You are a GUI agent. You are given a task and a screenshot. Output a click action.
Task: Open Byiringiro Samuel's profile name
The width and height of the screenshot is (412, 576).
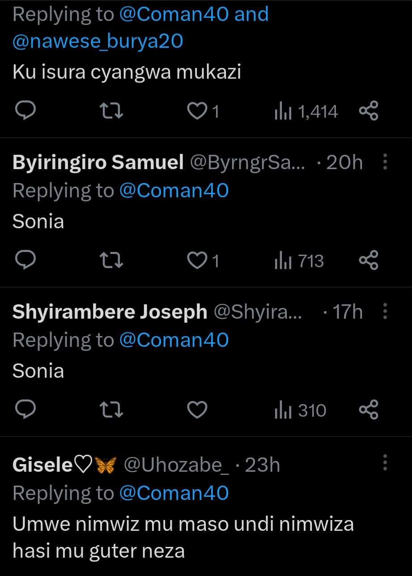click(x=98, y=162)
